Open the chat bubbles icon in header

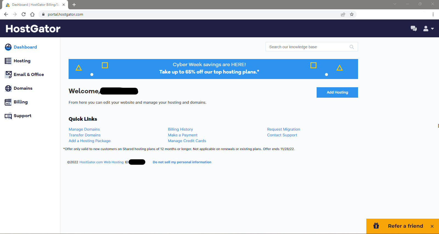(x=414, y=29)
